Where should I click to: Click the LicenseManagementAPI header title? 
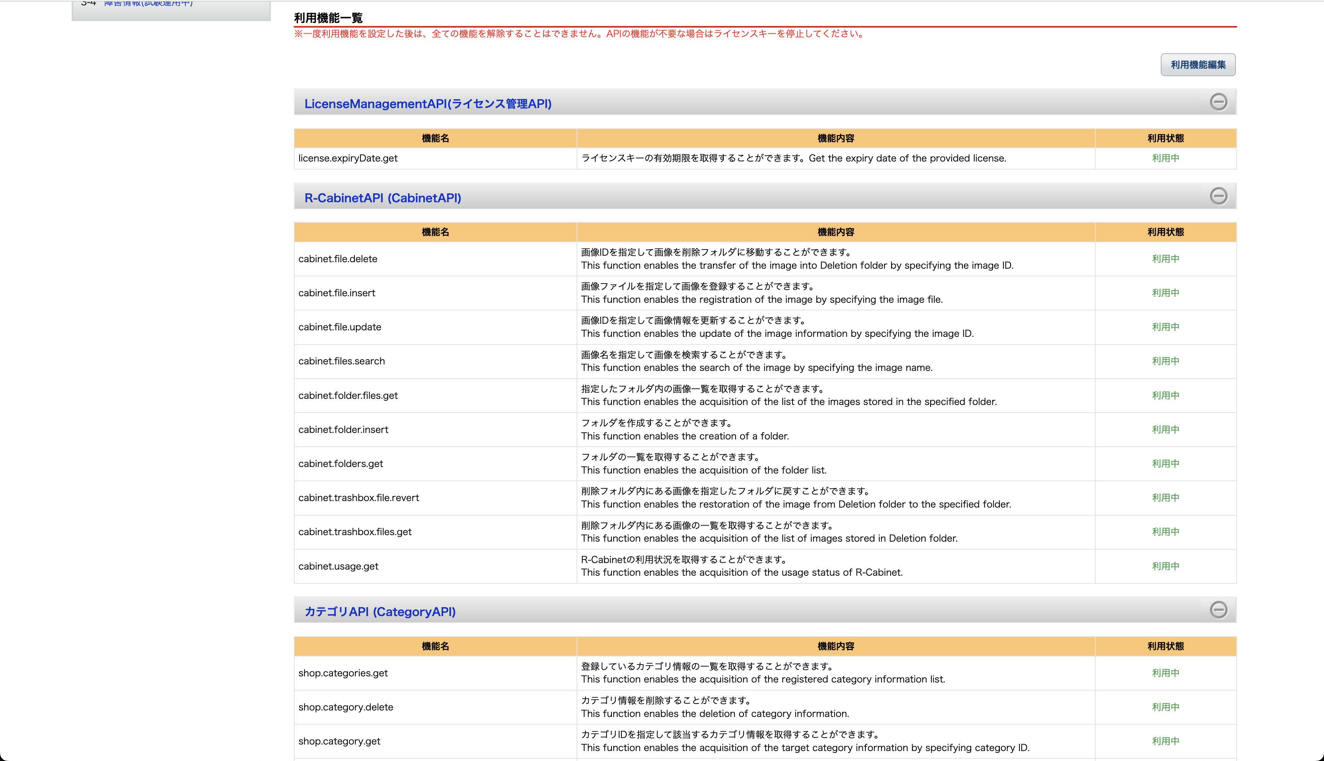tap(428, 103)
